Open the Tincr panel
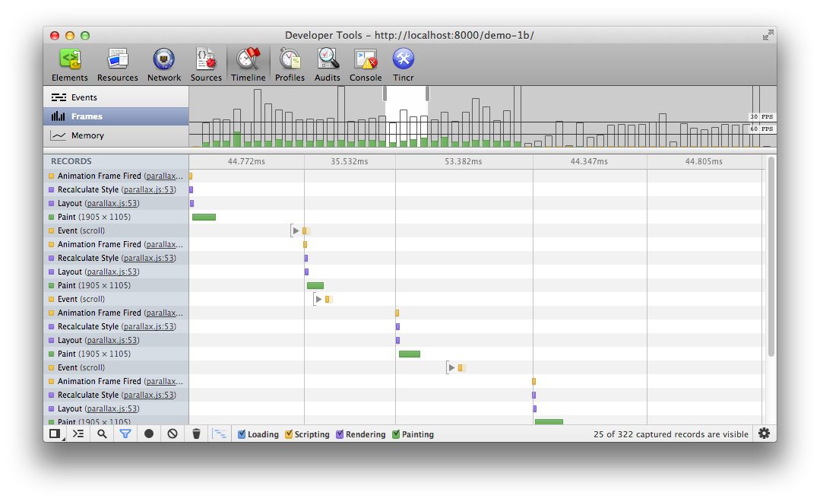 pos(404,65)
